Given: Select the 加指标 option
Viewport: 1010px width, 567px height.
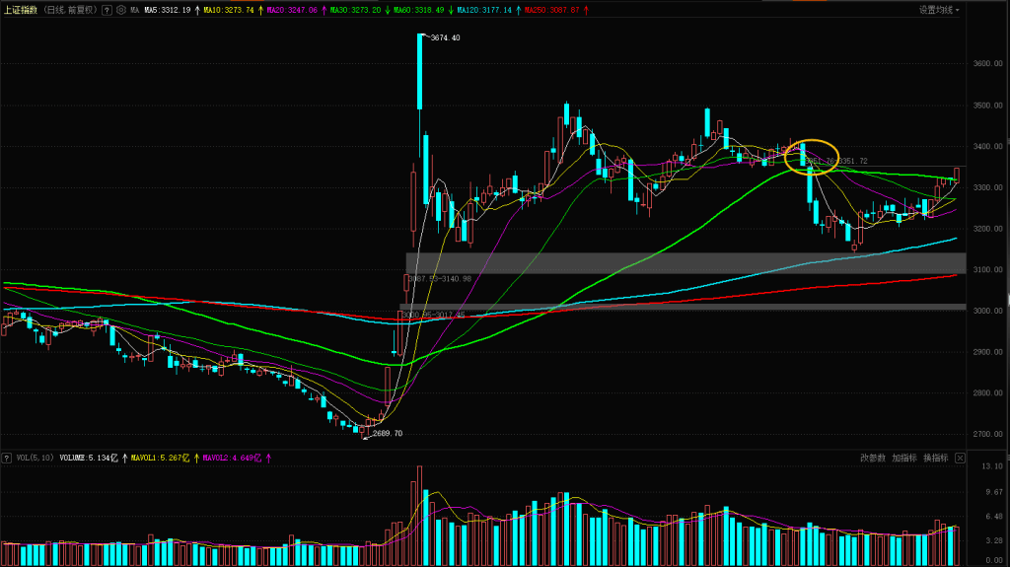Looking at the screenshot, I should (904, 458).
